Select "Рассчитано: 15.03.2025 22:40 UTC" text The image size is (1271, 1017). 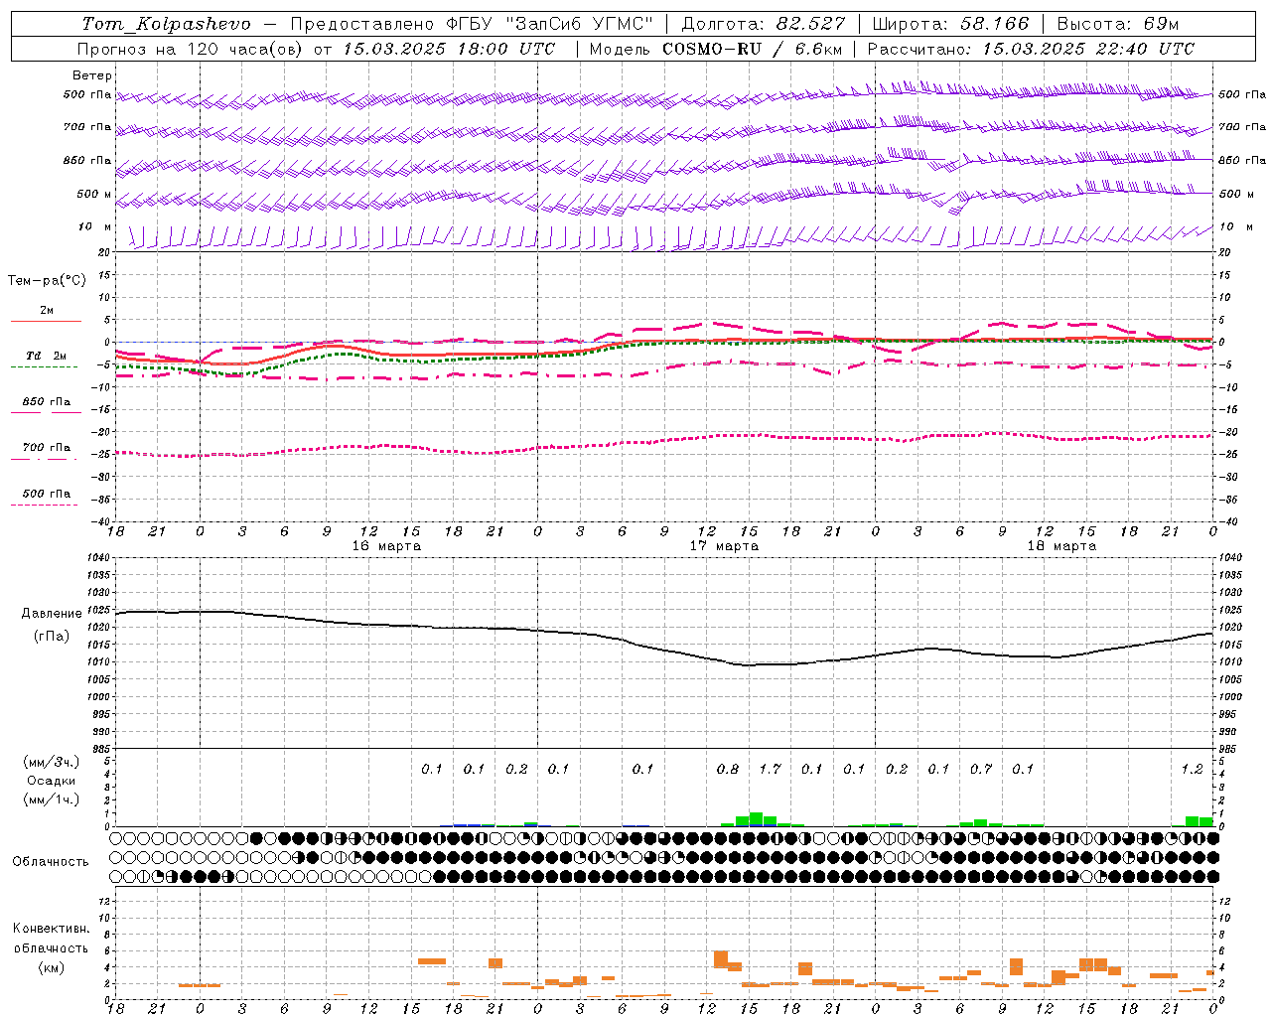1031,49
